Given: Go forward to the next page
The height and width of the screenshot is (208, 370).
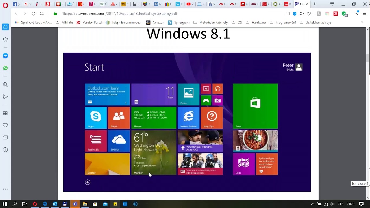Looking at the screenshot, I should [x=25, y=14].
